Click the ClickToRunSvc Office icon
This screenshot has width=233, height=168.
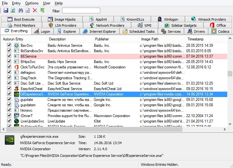[17, 67]
